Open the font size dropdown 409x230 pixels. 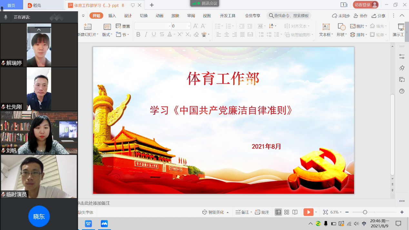pyautogui.click(x=189, y=26)
